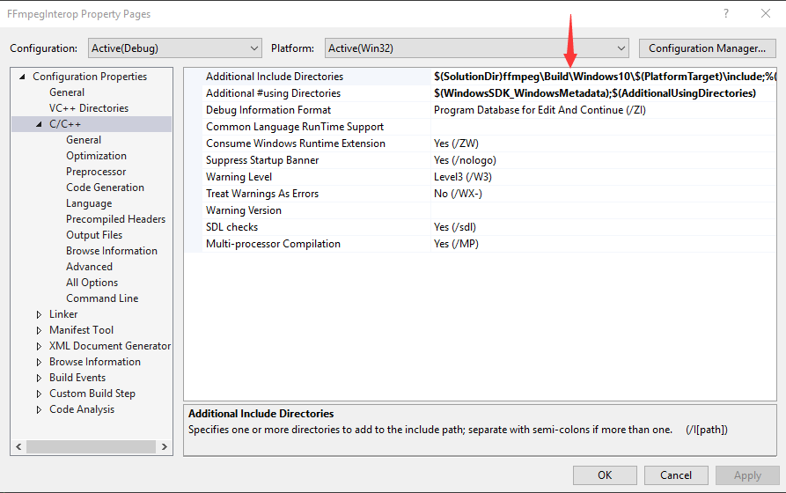Click the Yes (/MP) value
The width and height of the screenshot is (786, 493).
click(x=456, y=244)
